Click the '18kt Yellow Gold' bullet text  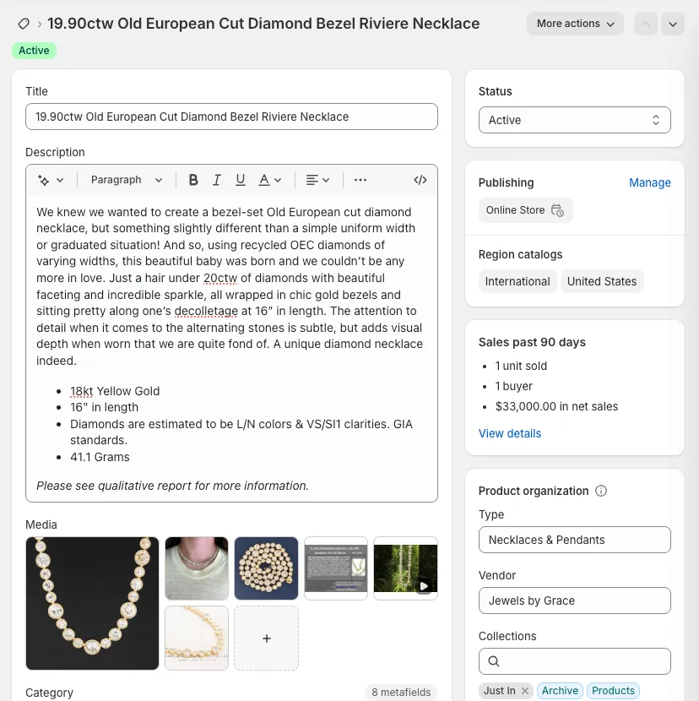point(115,391)
